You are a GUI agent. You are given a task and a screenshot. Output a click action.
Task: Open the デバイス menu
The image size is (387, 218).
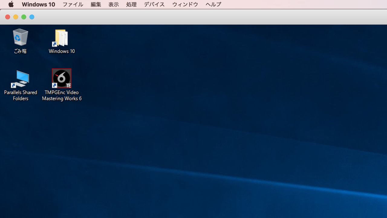(154, 5)
